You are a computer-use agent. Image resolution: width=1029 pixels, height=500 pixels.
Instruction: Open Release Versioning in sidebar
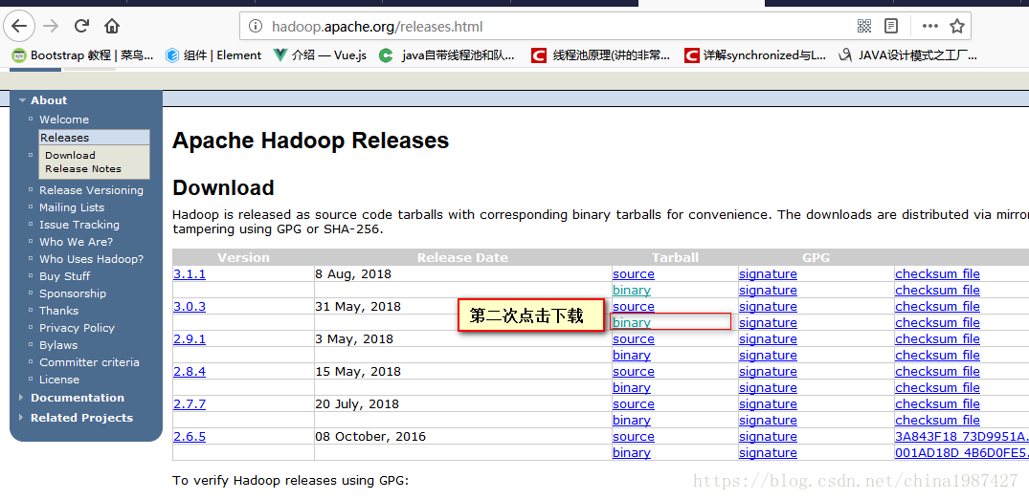[91, 190]
